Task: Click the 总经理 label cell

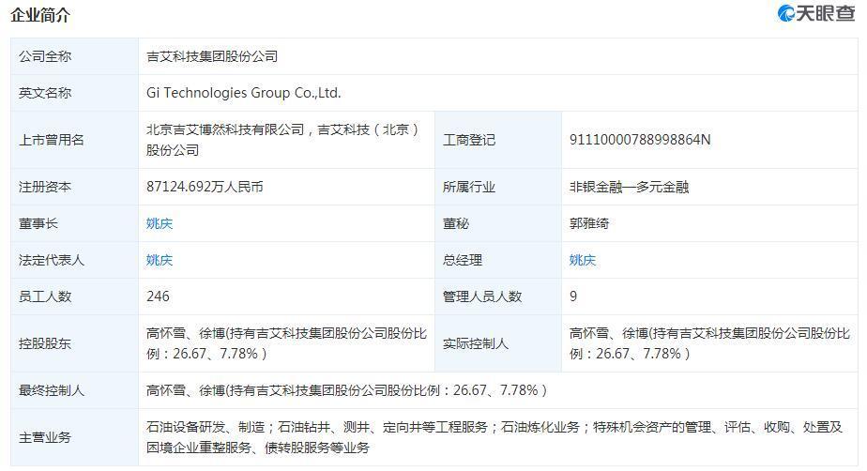Action: (497, 260)
